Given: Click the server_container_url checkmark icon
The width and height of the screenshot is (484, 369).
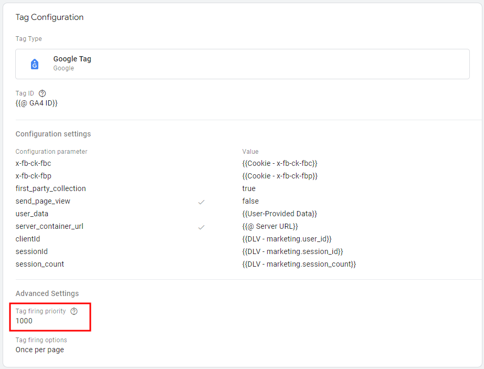Looking at the screenshot, I should (201, 227).
